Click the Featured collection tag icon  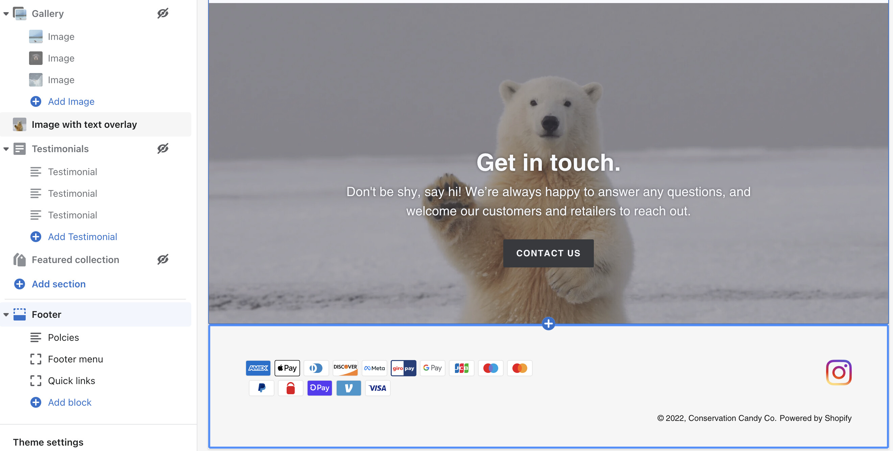coord(19,260)
